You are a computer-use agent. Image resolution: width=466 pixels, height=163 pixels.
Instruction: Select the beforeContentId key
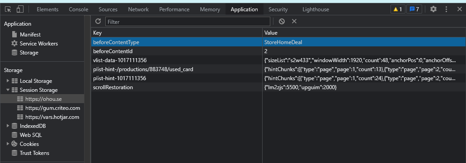point(177,51)
